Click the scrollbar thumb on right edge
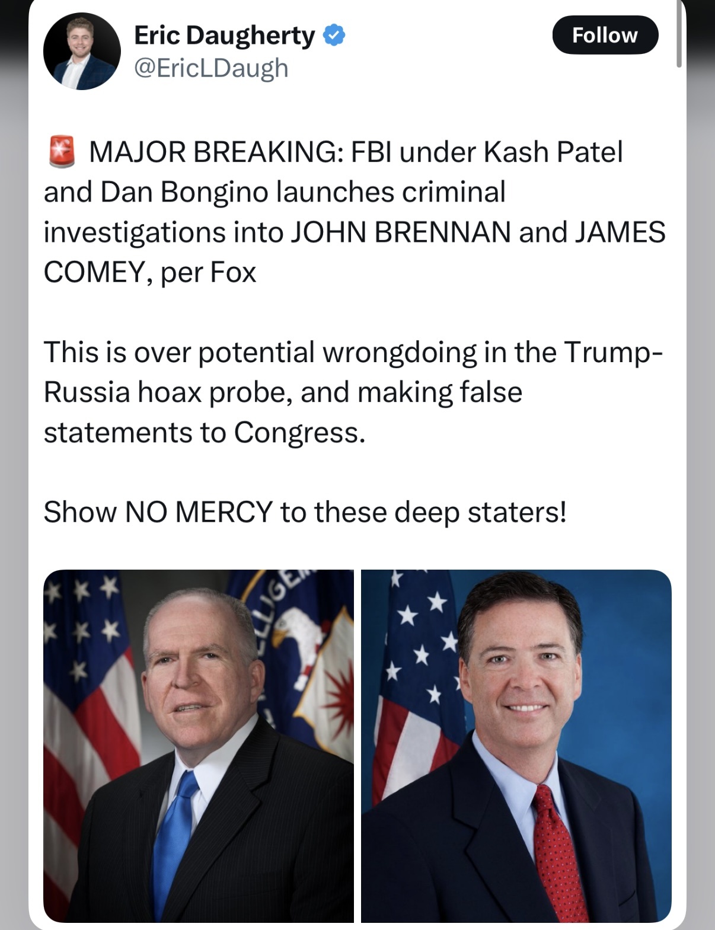 (679, 34)
